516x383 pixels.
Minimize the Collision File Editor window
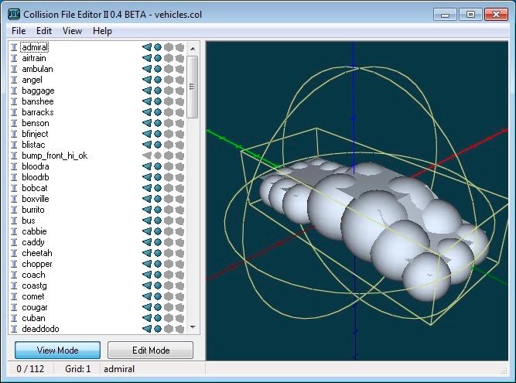click(445, 15)
